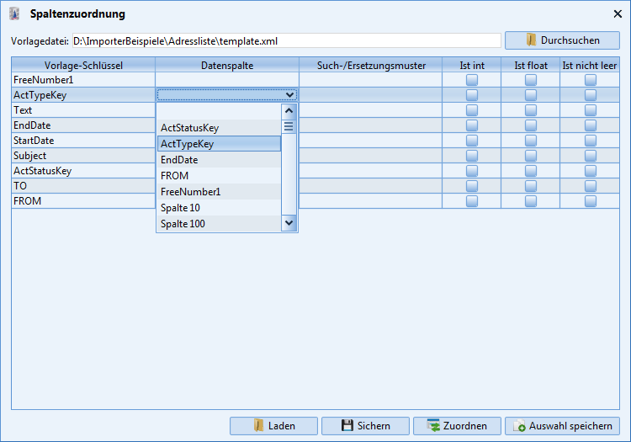
Task: Click the Auswahl speichern document icon
Action: 520,426
